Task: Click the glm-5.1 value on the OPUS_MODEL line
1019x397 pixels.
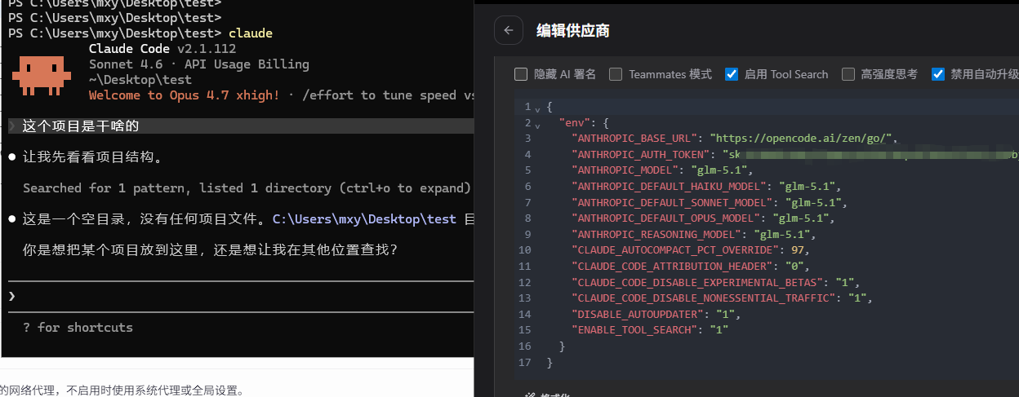Action: click(x=800, y=218)
